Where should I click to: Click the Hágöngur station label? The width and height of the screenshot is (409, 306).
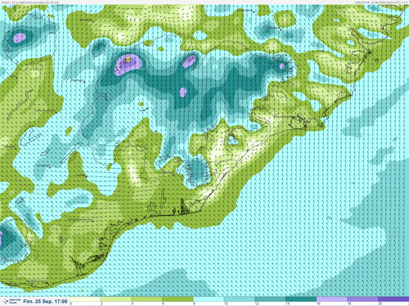coord(78,80)
